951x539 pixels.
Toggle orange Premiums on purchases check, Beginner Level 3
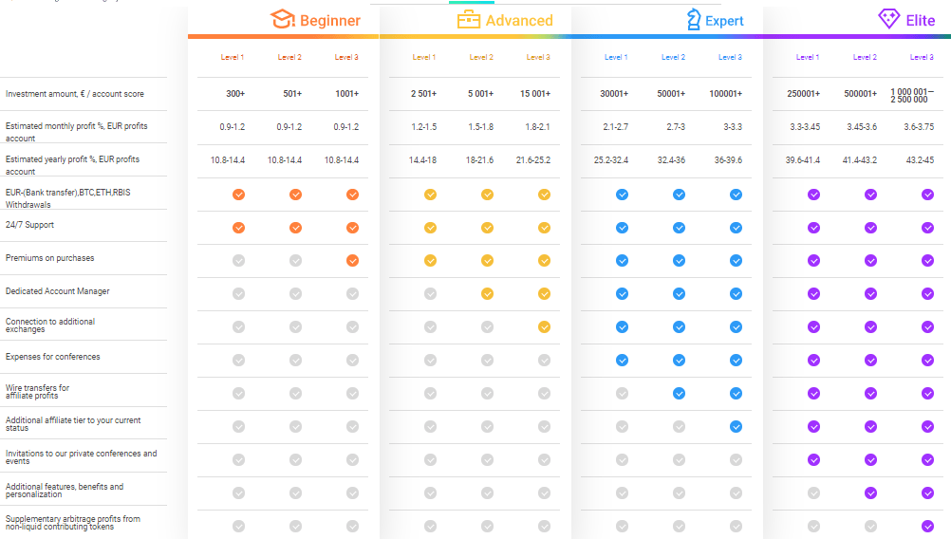pos(352,261)
